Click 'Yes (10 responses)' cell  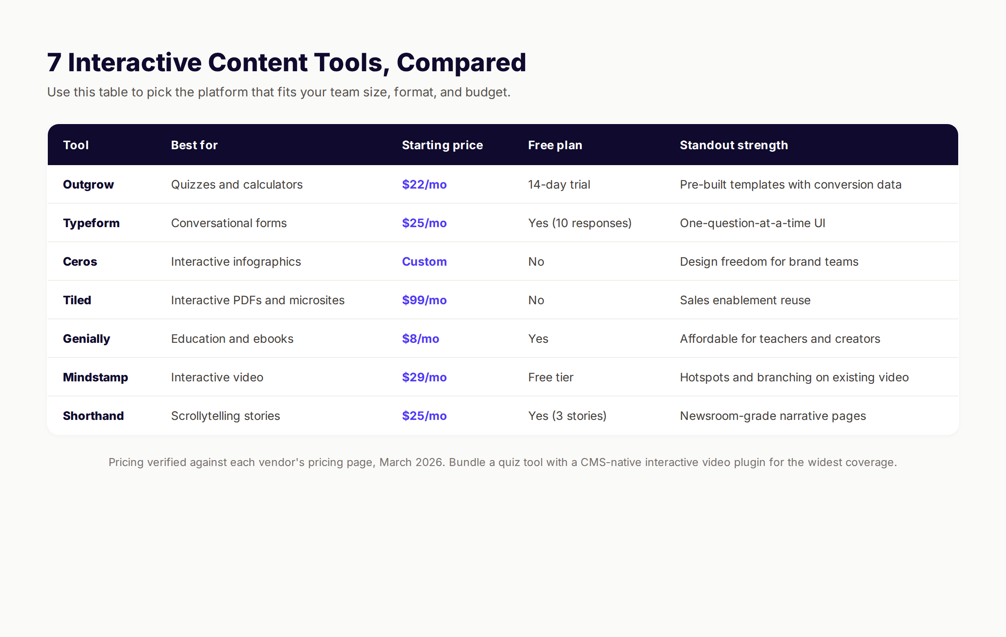coord(580,223)
